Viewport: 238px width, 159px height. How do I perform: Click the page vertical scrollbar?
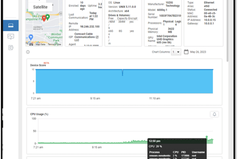(227, 31)
